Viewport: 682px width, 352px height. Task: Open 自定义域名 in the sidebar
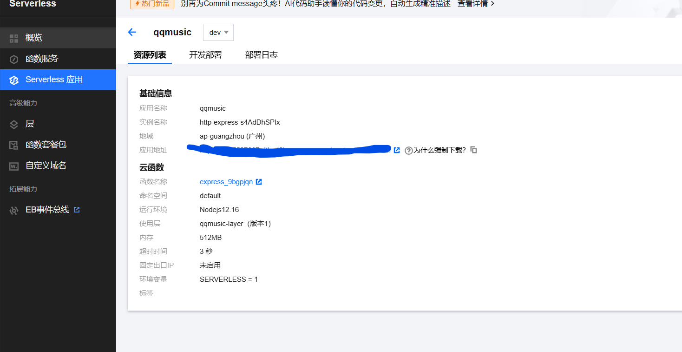tap(58, 166)
